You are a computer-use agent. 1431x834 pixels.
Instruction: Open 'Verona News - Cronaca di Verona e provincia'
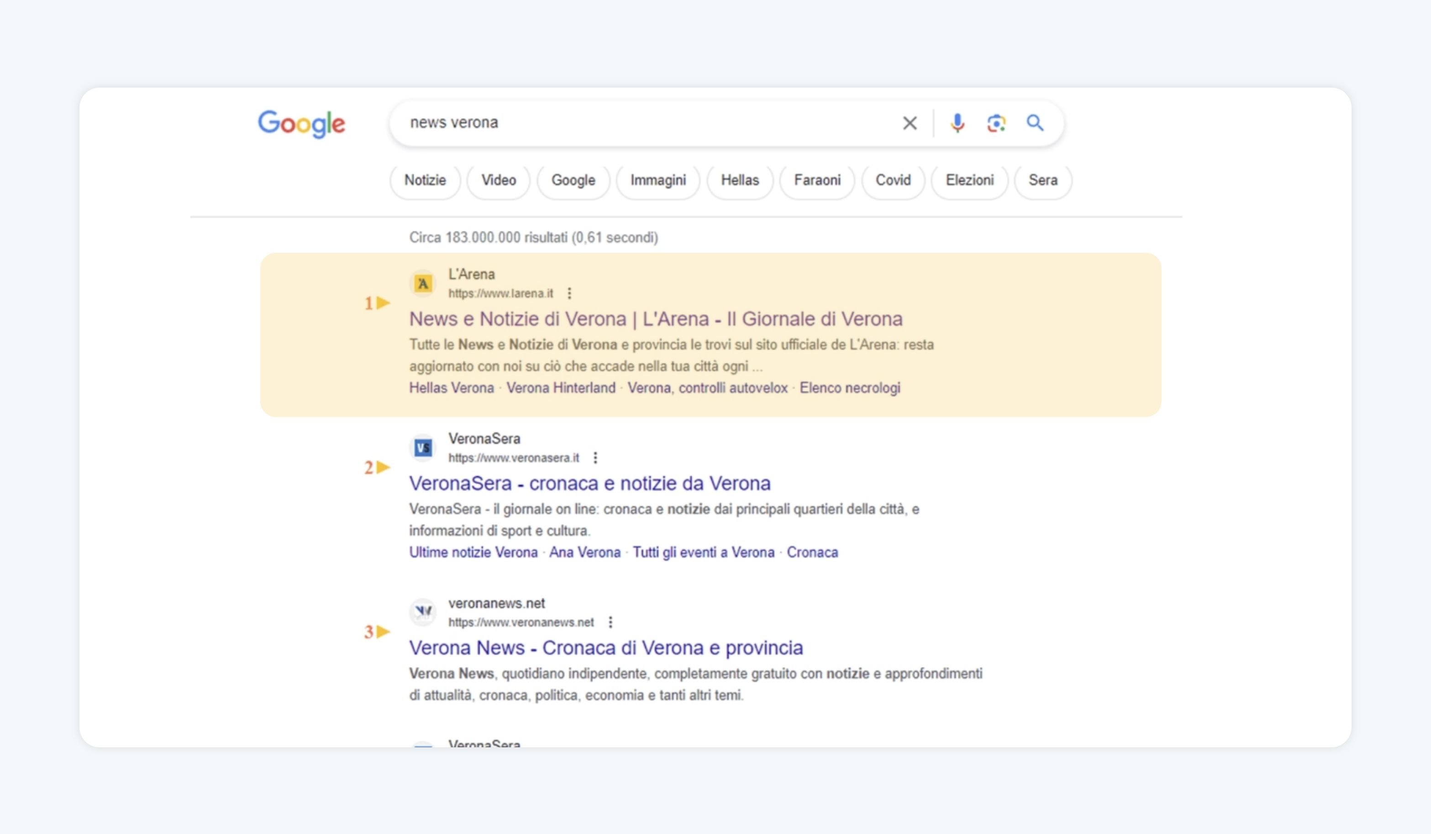click(606, 648)
